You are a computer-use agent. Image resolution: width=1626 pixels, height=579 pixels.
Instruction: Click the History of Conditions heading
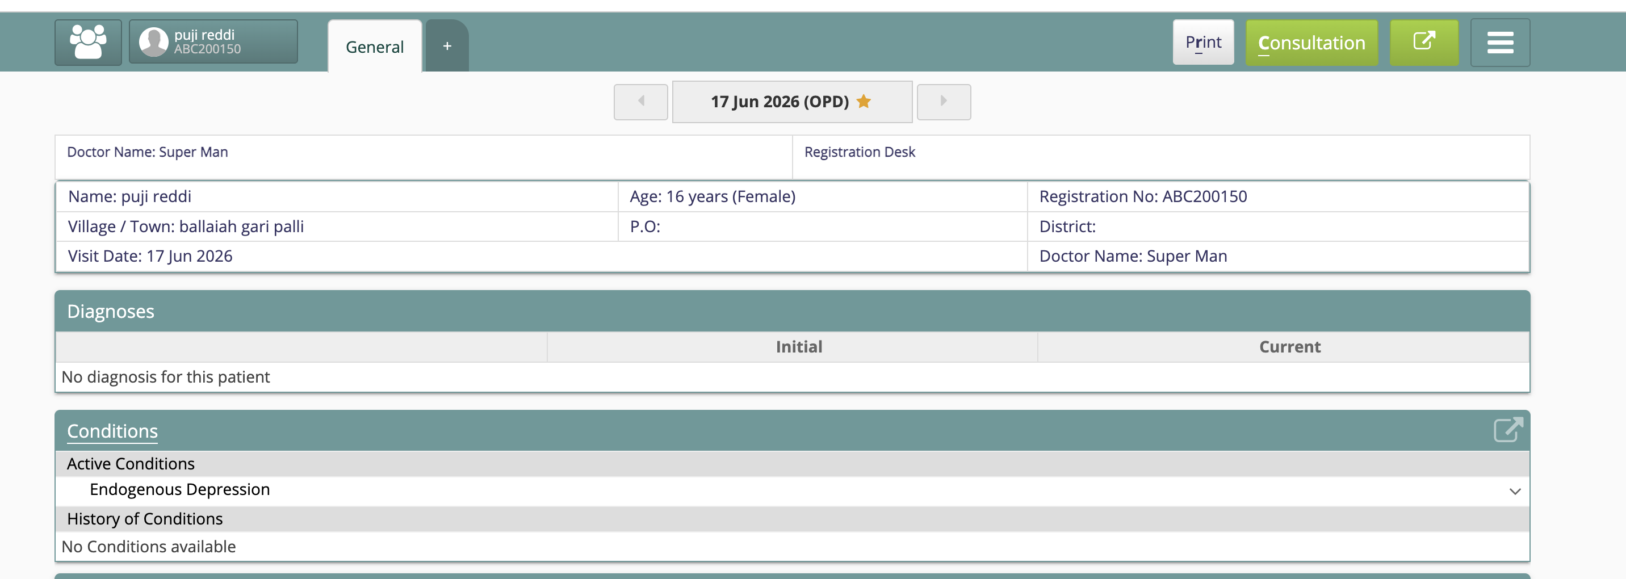pyautogui.click(x=145, y=518)
